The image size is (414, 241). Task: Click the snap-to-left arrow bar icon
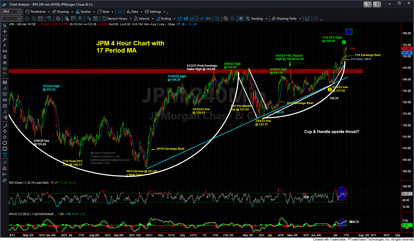[x=5, y=174]
